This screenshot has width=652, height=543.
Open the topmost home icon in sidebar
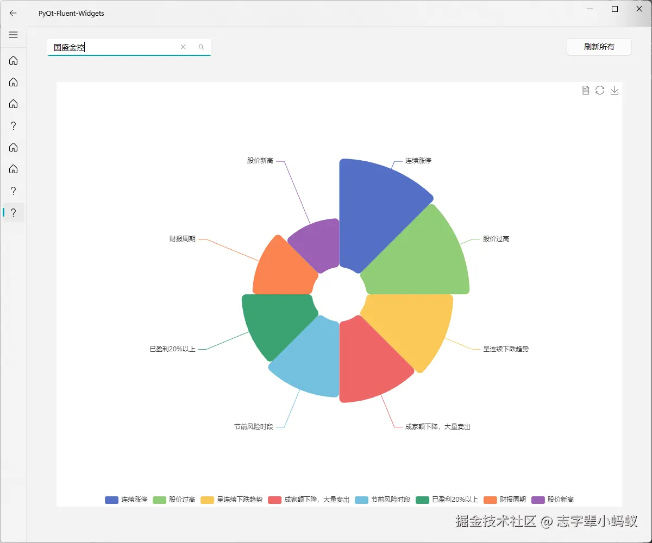(x=14, y=60)
